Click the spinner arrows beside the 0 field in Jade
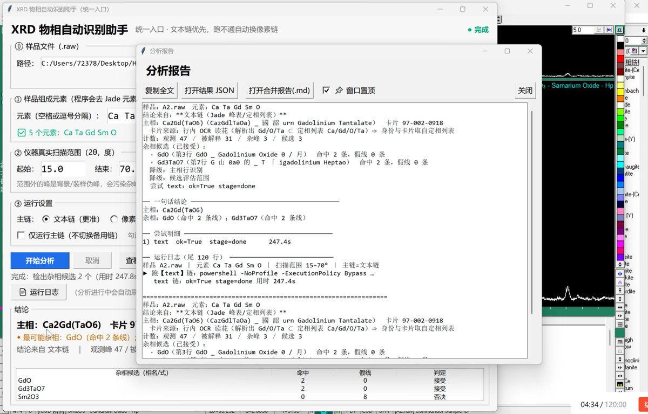 644,40
